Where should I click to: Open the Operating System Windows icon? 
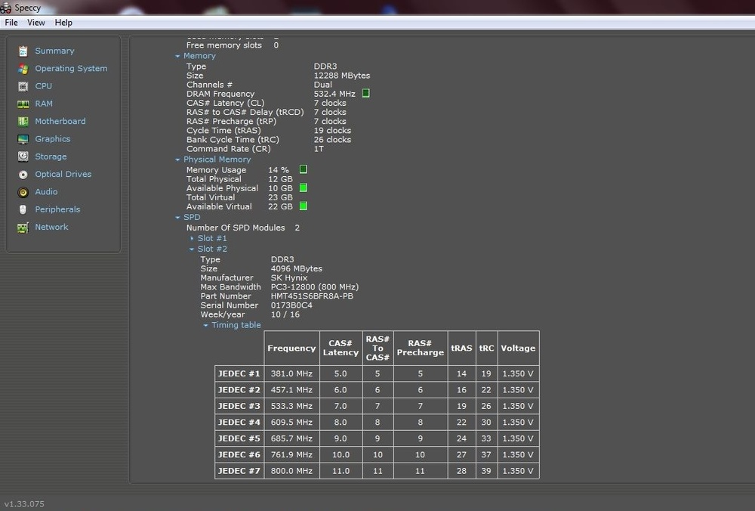(x=23, y=69)
